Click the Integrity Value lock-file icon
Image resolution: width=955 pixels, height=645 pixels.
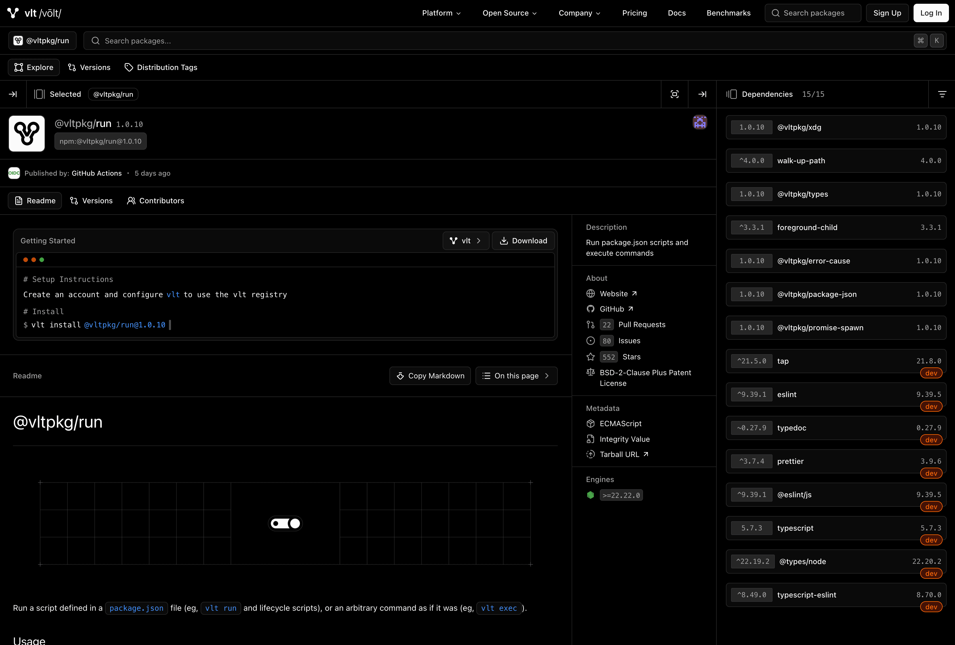coord(591,439)
